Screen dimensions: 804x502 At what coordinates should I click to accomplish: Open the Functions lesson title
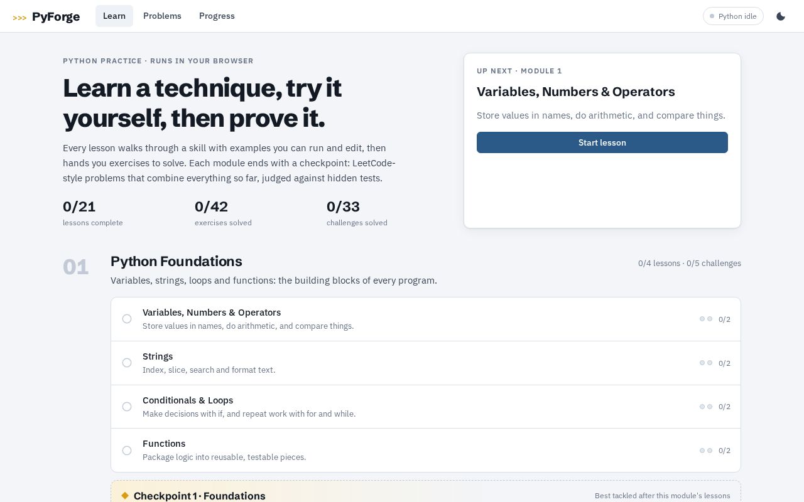[164, 444]
